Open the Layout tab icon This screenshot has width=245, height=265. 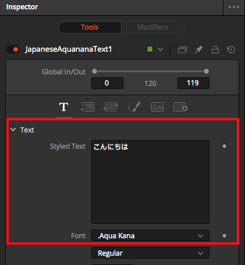pyautogui.click(x=87, y=107)
